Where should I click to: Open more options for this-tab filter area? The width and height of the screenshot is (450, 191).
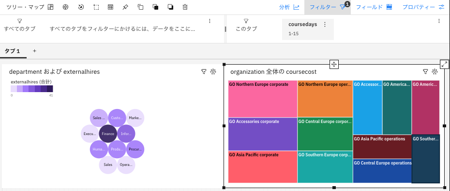(x=439, y=21)
